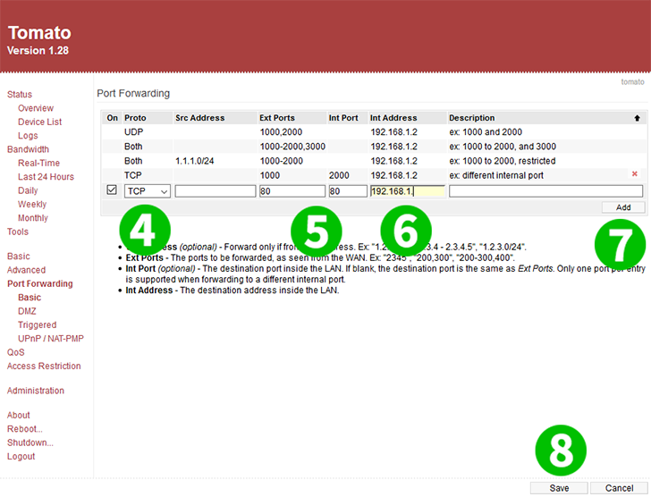Click the Cancel button

coord(619,488)
